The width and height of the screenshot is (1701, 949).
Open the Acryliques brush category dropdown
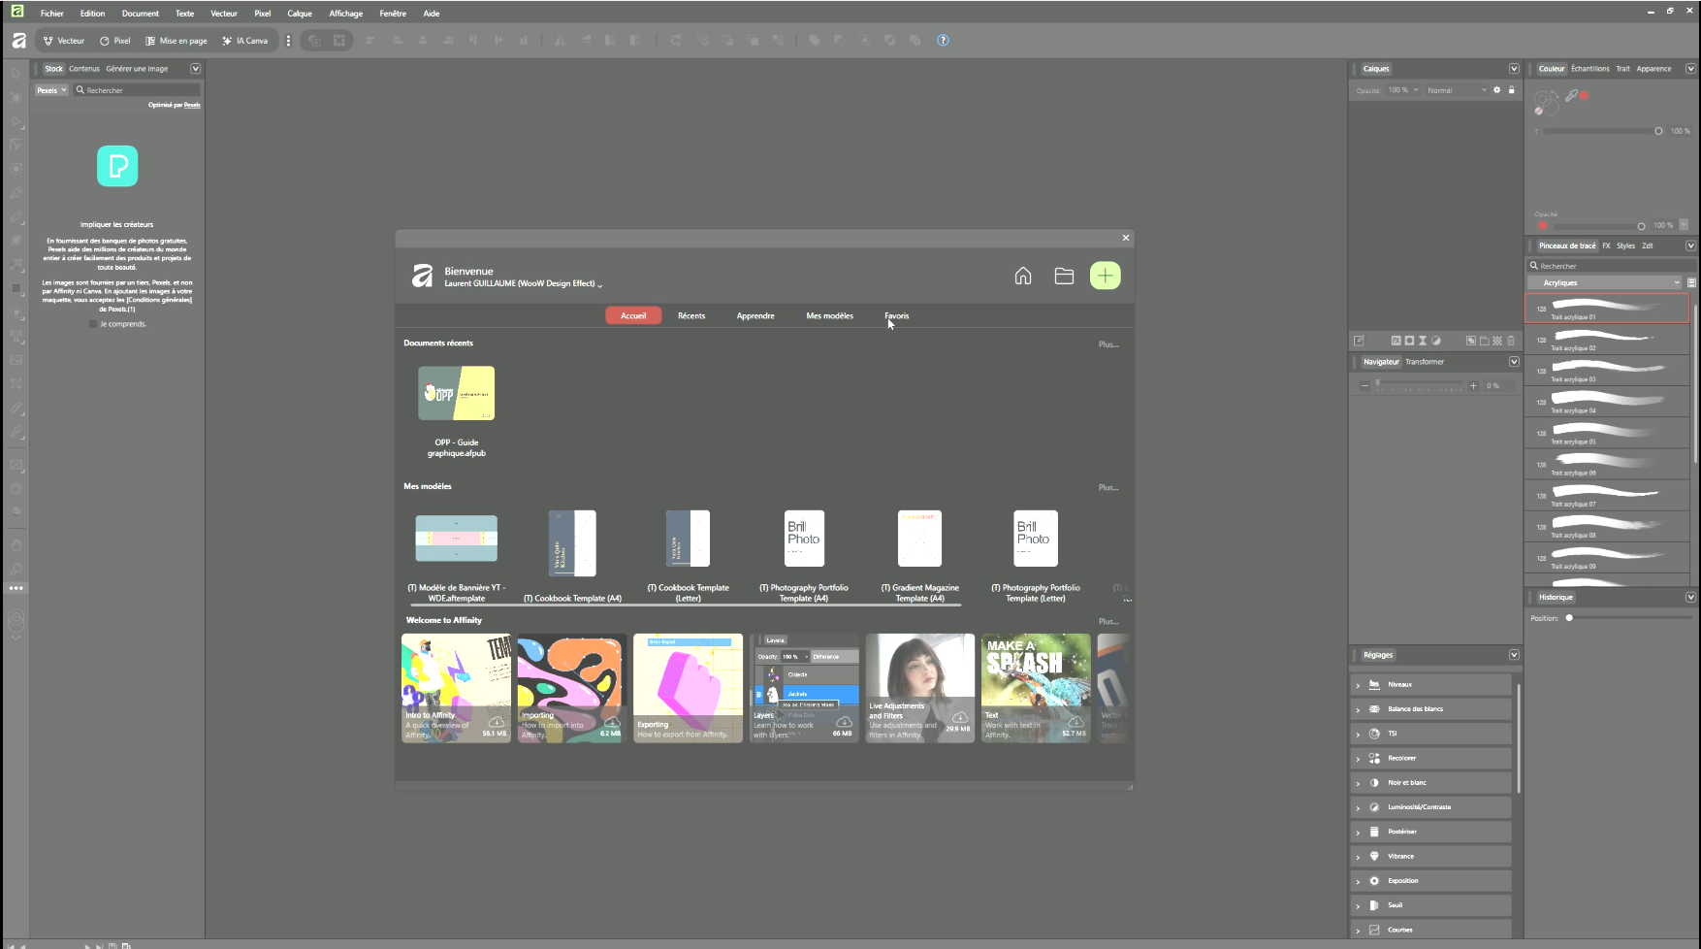(1608, 282)
